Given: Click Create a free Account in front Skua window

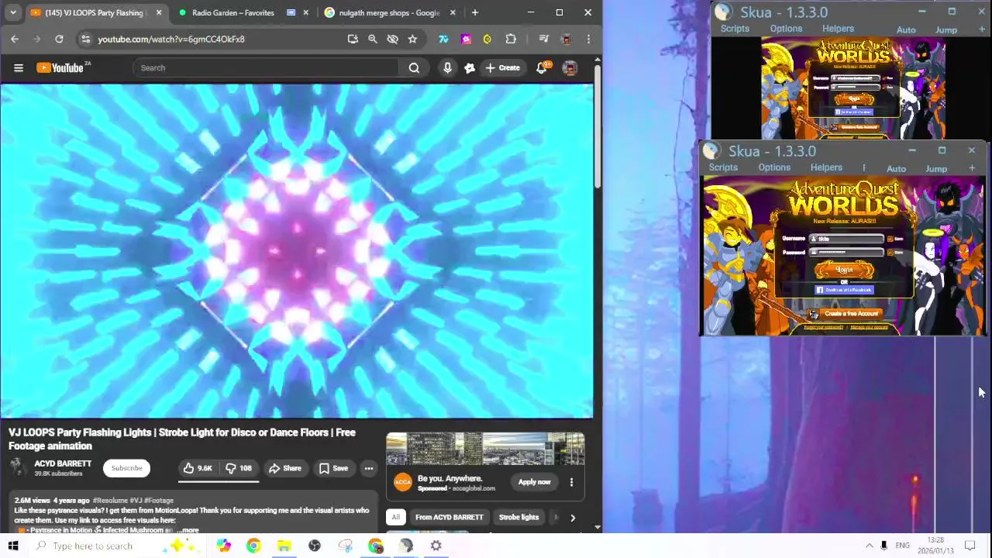Looking at the screenshot, I should coord(845,314).
